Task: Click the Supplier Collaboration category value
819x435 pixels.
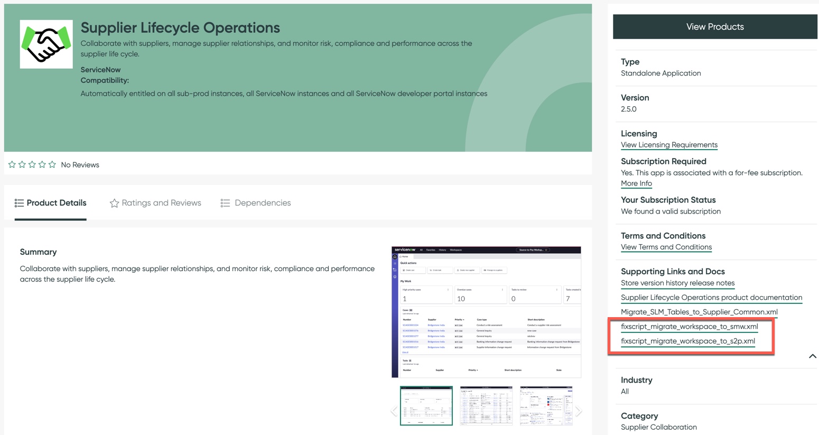Action: [x=659, y=427]
